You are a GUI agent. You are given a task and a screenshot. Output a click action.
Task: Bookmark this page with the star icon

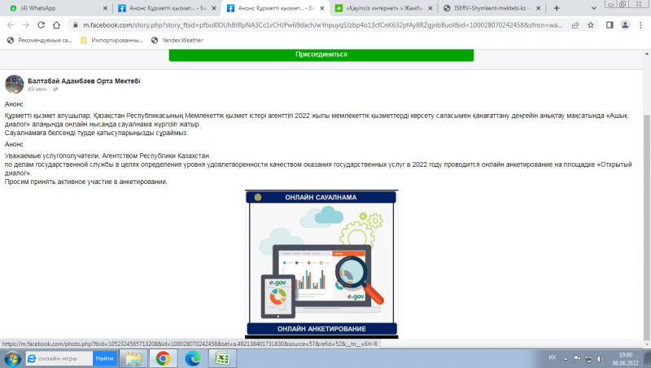point(591,25)
